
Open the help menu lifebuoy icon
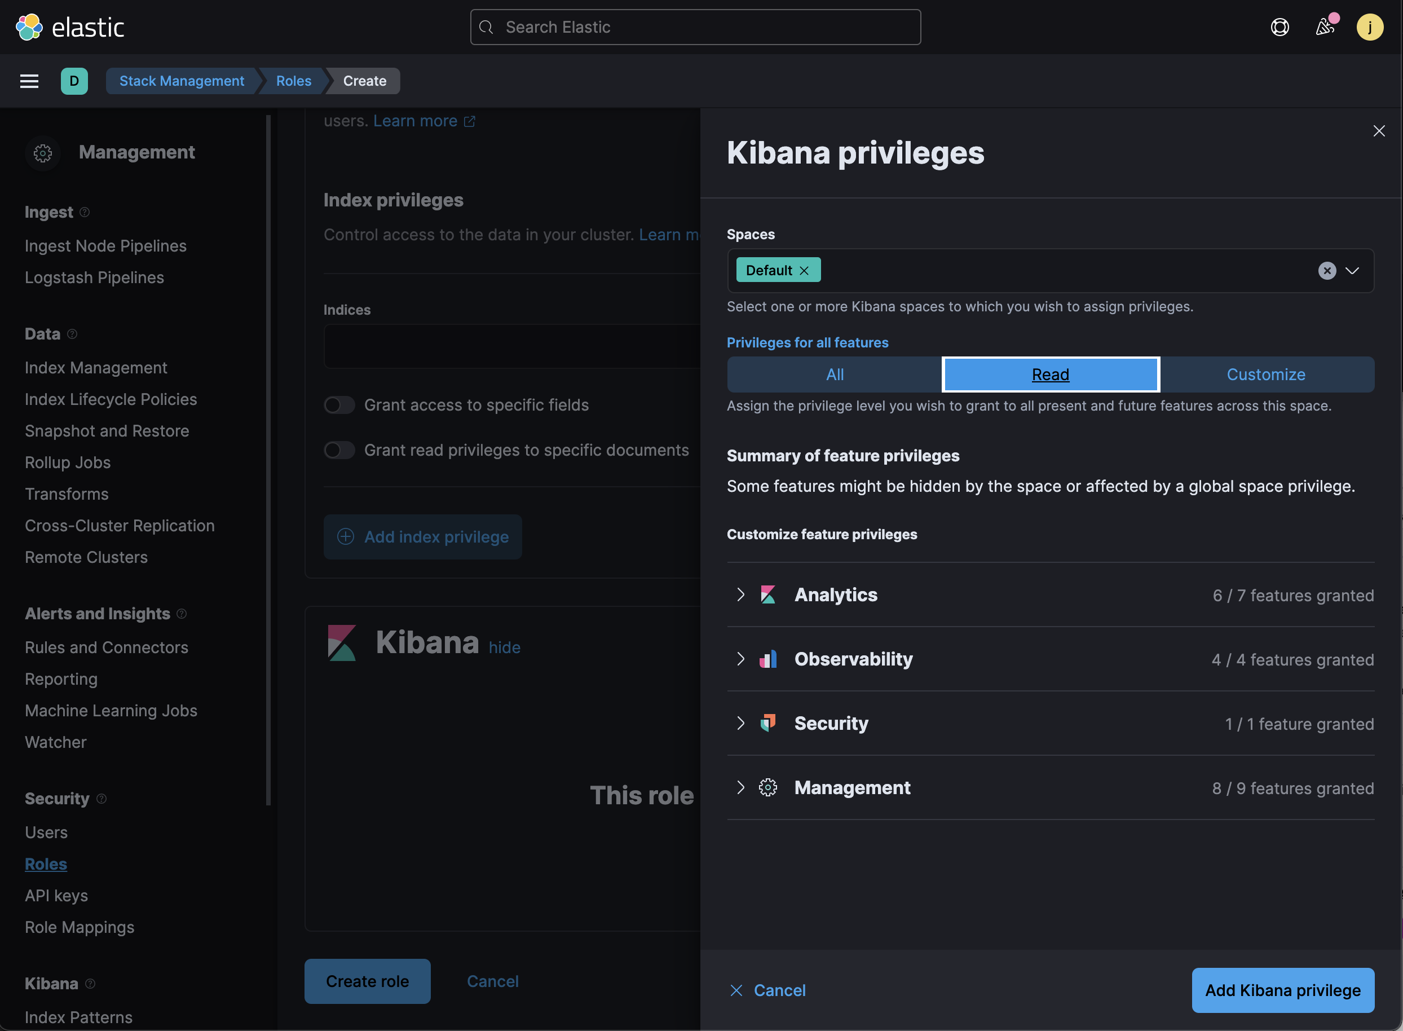[x=1280, y=28]
